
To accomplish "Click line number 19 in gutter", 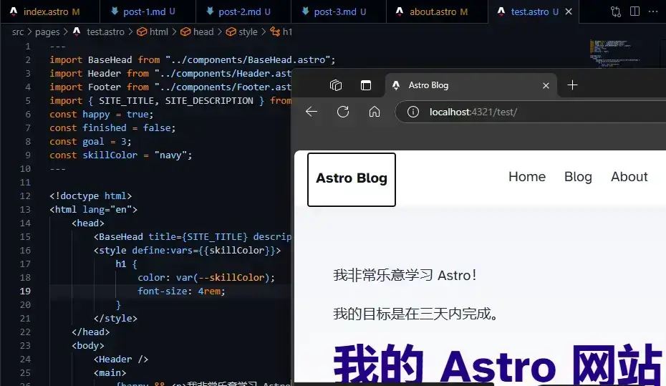I will click(25, 291).
